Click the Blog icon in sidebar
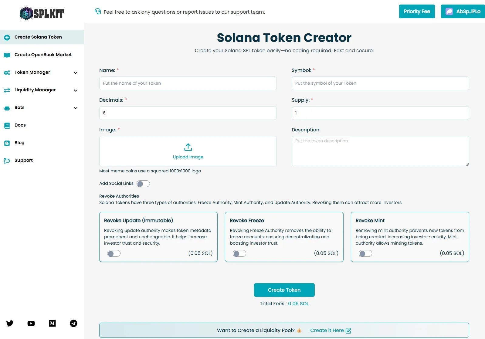The width and height of the screenshot is (485, 339). coord(7,143)
